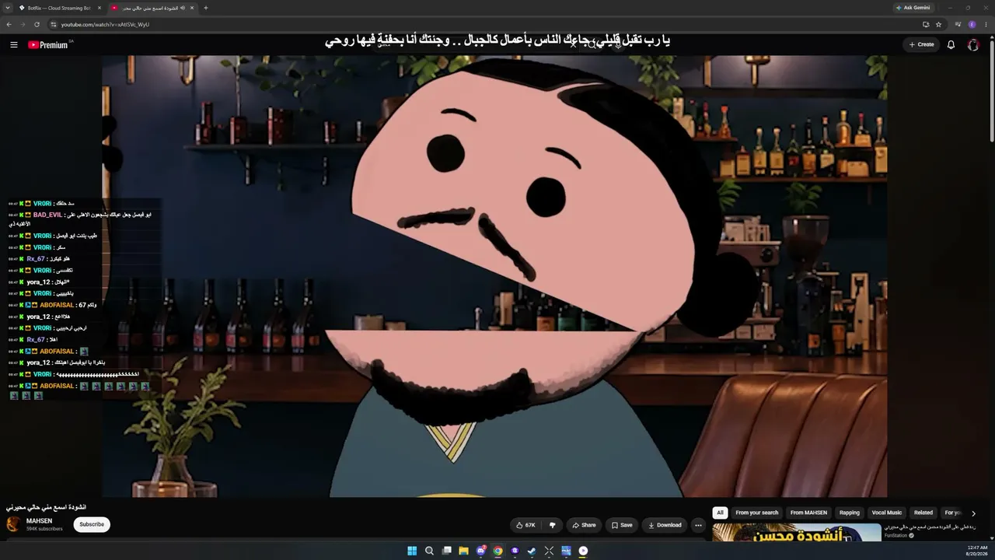Select the From your search chip

click(757, 513)
